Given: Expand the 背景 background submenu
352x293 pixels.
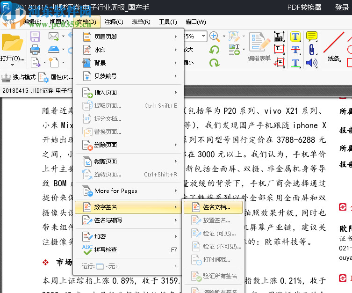Looking at the screenshot, I should (128, 63).
